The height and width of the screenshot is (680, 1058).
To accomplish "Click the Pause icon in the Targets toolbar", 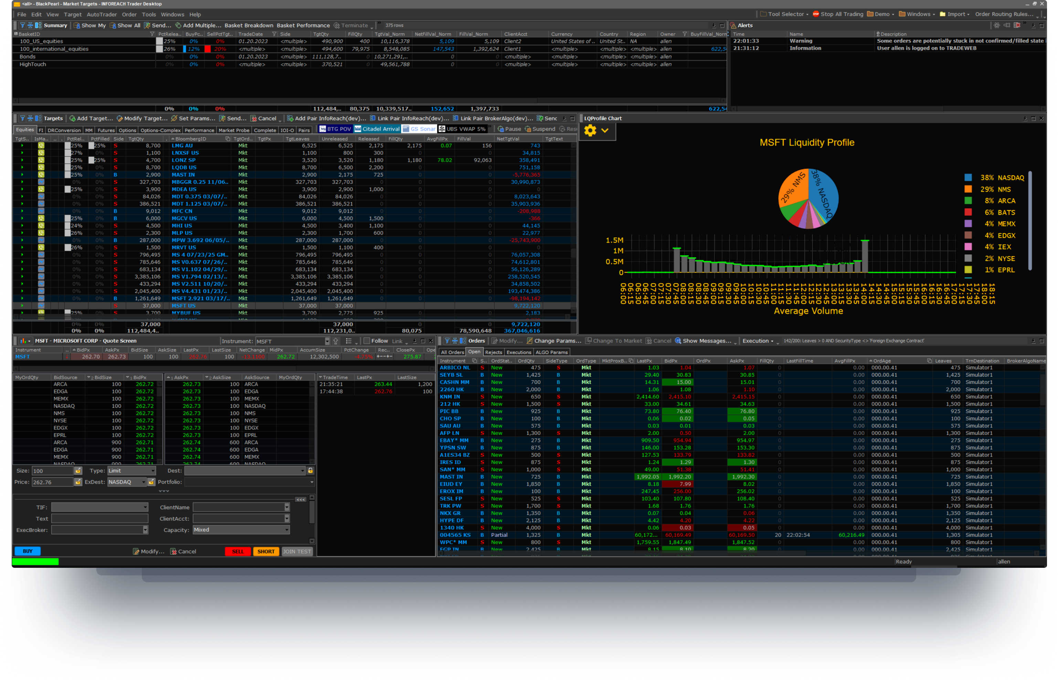I will (501, 128).
